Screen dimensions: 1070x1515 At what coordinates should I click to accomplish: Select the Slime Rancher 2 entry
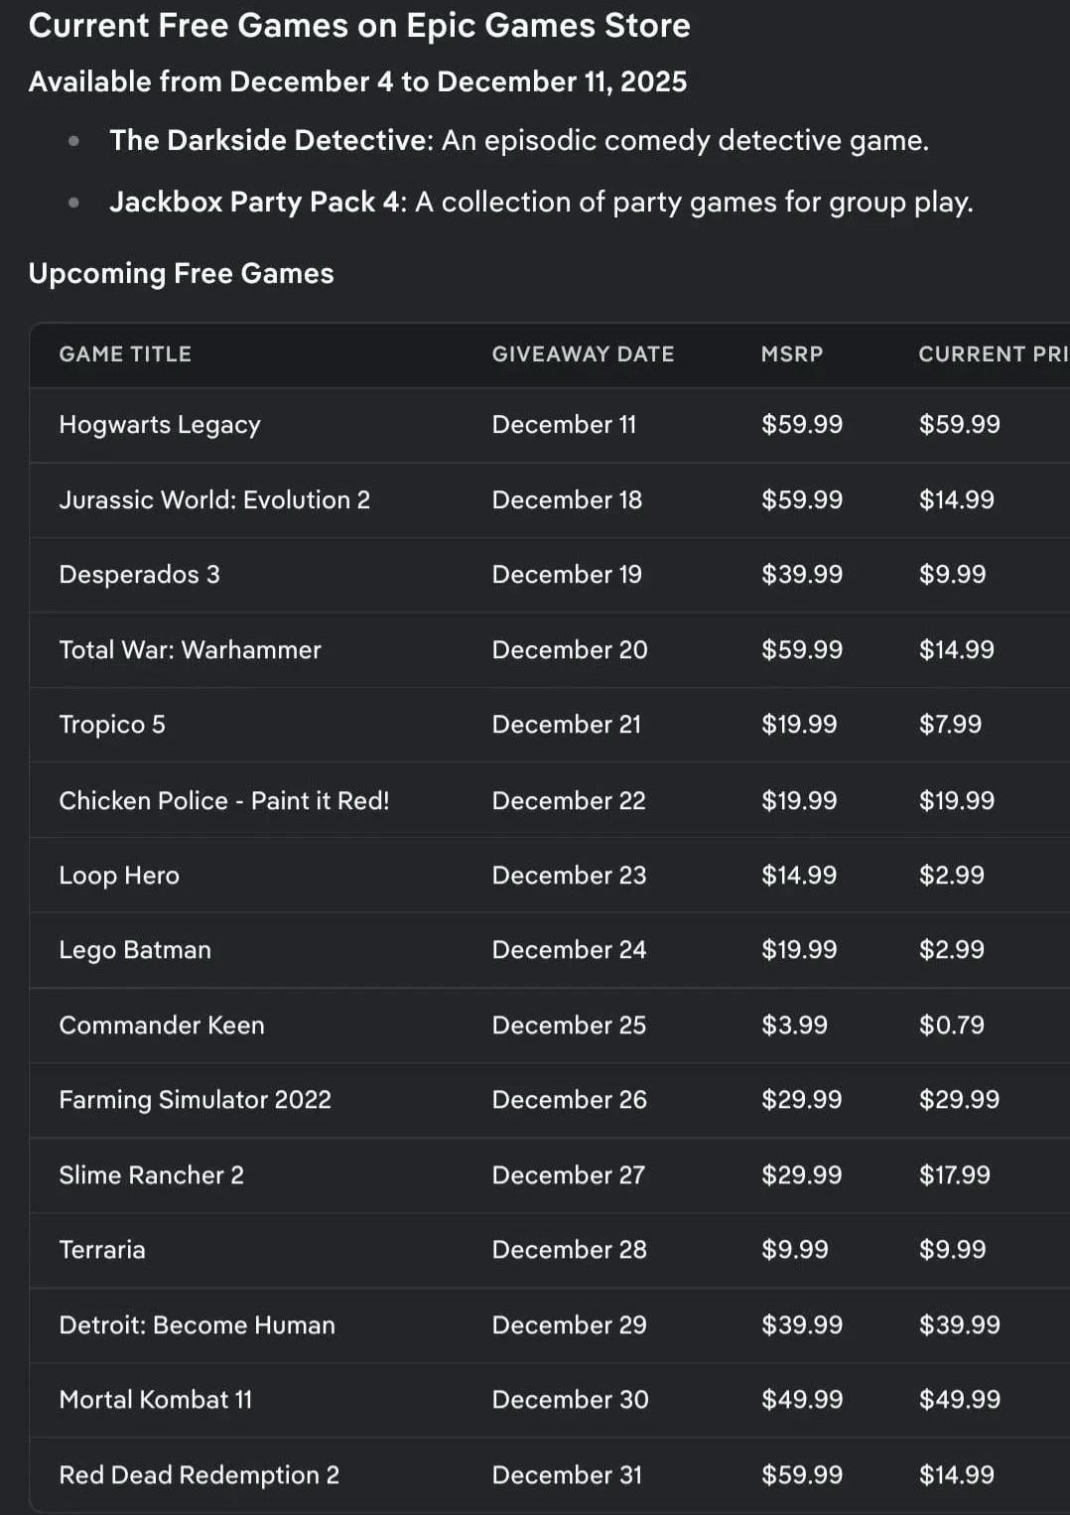151,1175
